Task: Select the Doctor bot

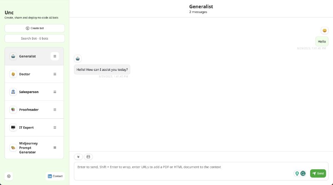Action: click(x=34, y=74)
